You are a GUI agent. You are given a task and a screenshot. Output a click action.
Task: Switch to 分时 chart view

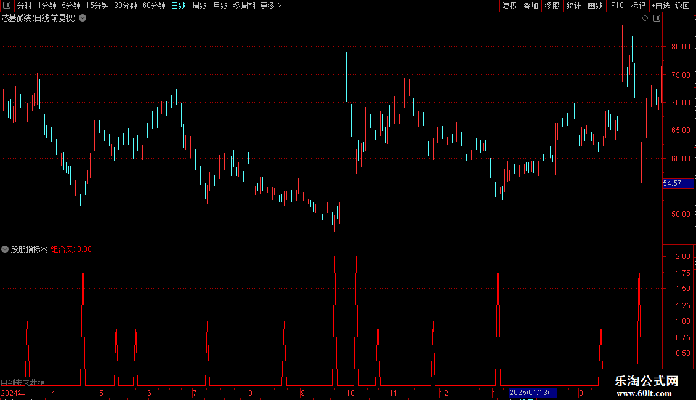coord(25,6)
